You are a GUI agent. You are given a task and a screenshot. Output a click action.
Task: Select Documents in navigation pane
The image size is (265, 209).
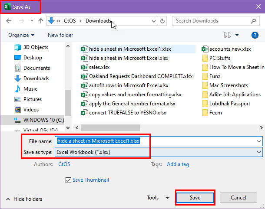tap(32, 68)
